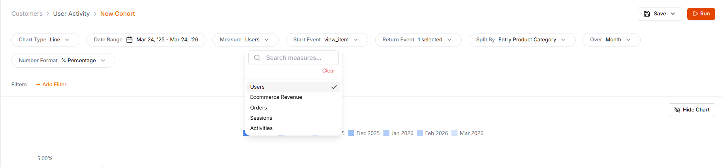Toggle the Feb 2026 legend series
The height and width of the screenshot is (167, 722).
(x=432, y=134)
